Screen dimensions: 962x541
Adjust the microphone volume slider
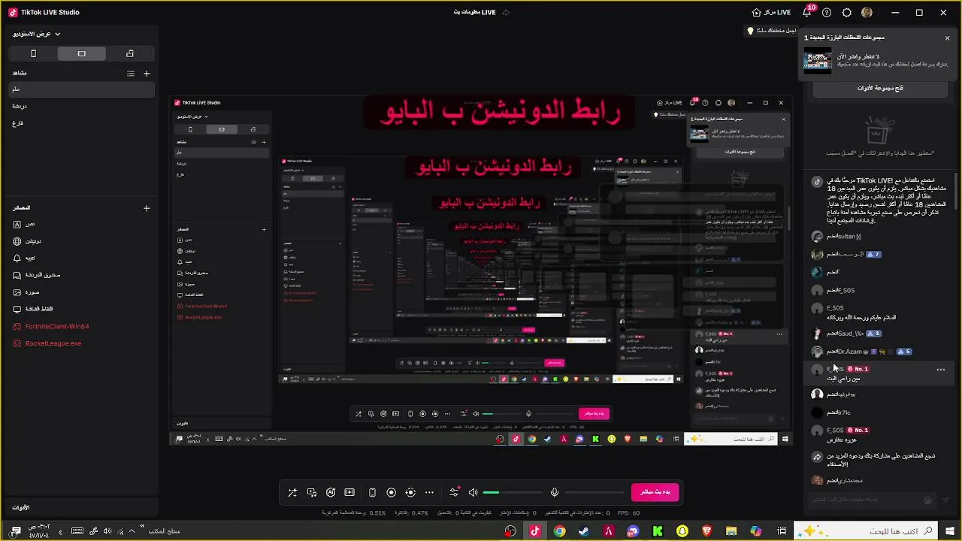(x=594, y=492)
